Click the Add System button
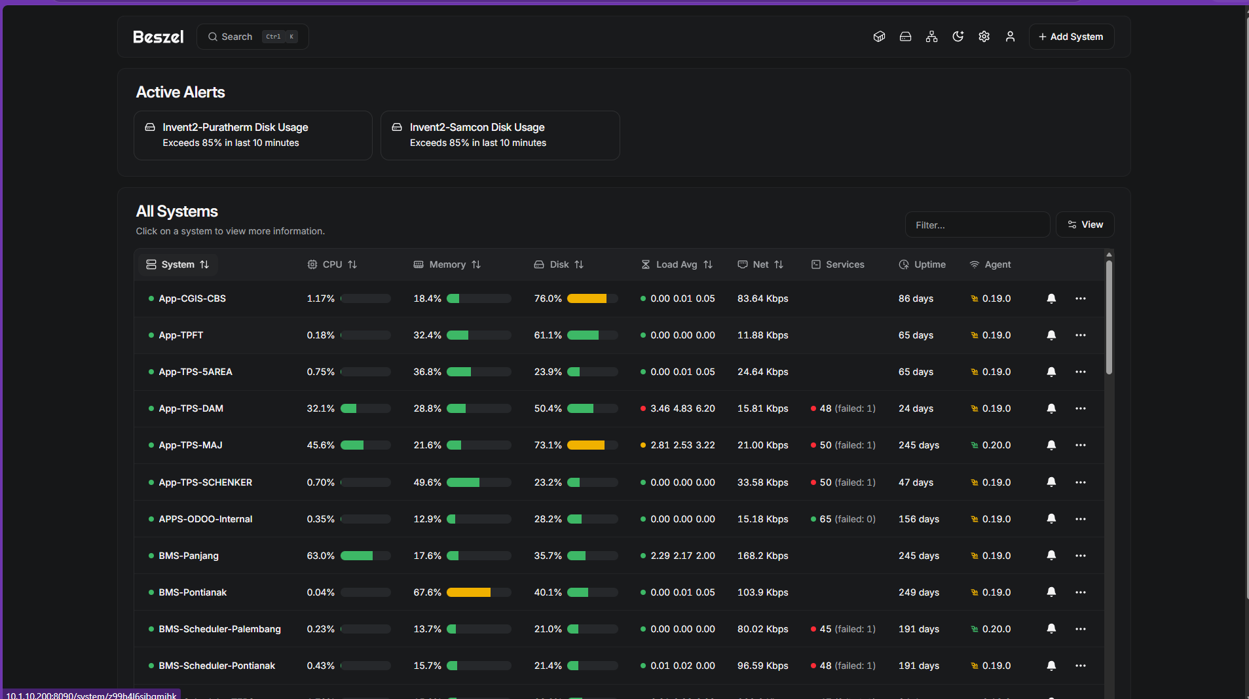The image size is (1249, 699). (x=1071, y=37)
